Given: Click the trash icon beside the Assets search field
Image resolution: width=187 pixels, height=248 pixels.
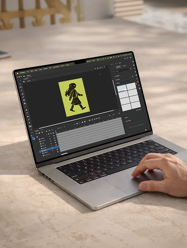Looking at the screenshot, I should 131,69.
